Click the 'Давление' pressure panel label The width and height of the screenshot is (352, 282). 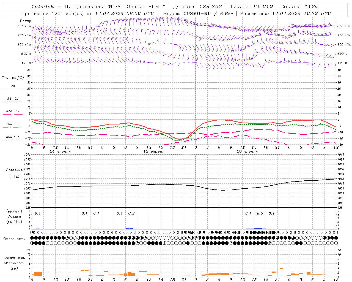14,170
